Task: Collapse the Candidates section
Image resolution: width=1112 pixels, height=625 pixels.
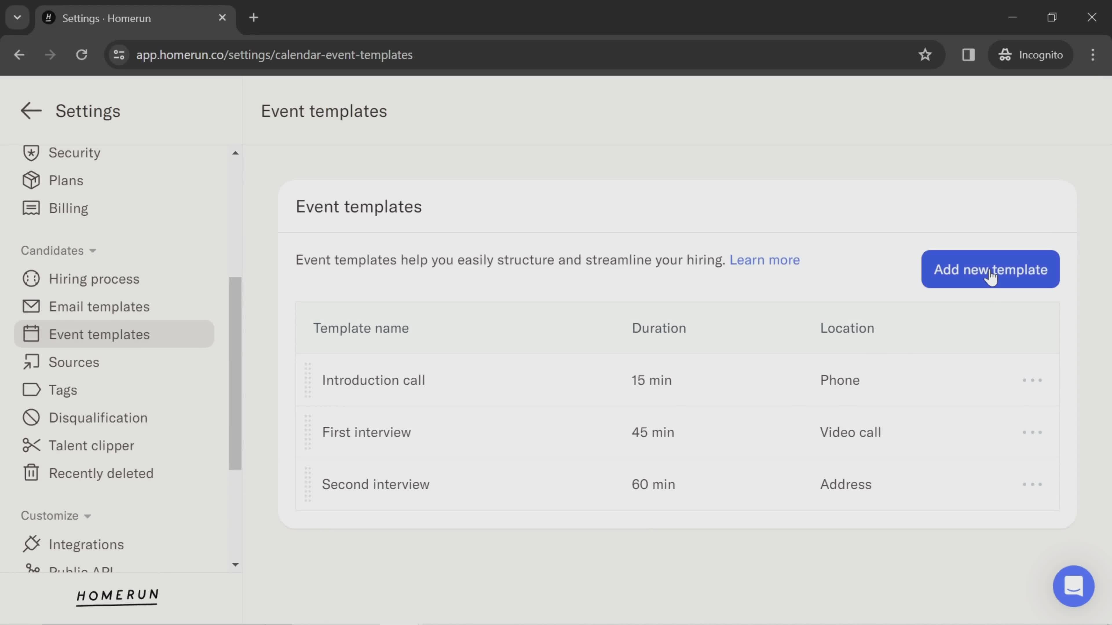Action: pyautogui.click(x=58, y=251)
